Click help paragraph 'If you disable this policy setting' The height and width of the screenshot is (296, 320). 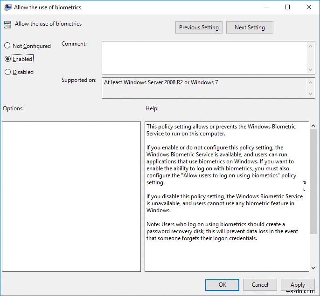[x=224, y=203]
